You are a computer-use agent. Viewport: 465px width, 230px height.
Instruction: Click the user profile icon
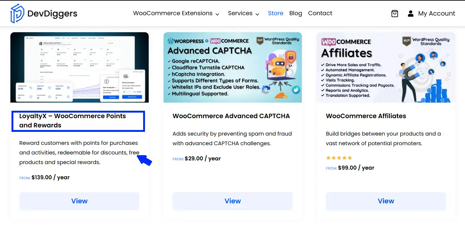click(x=410, y=13)
